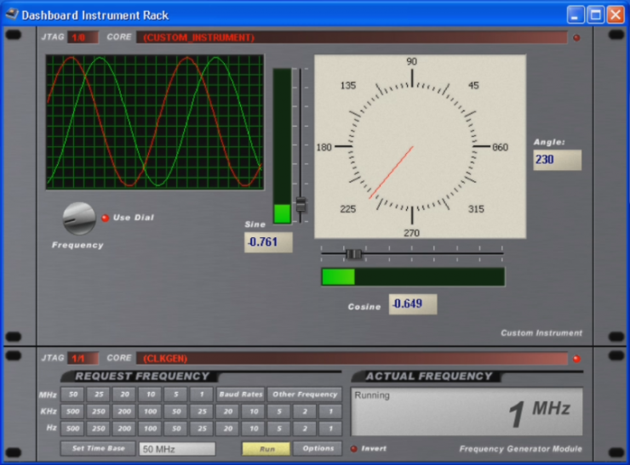Open the Baud Rates list

coord(240,394)
